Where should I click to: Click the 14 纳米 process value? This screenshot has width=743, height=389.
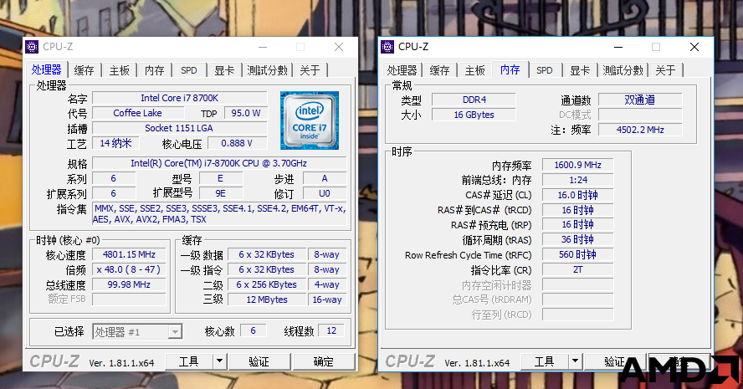[x=115, y=143]
